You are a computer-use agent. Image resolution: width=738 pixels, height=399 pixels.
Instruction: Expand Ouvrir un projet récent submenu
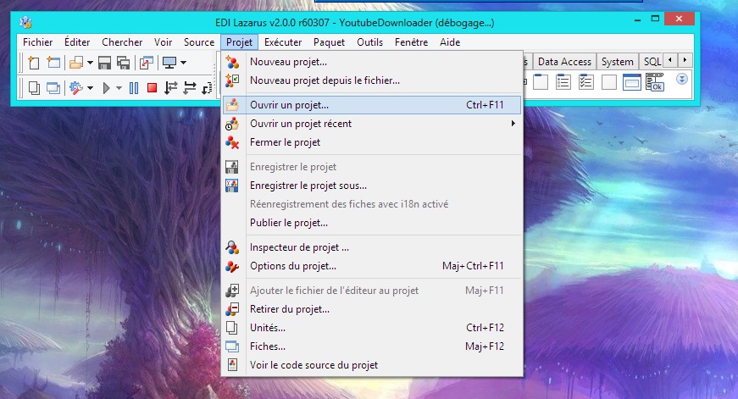372,124
